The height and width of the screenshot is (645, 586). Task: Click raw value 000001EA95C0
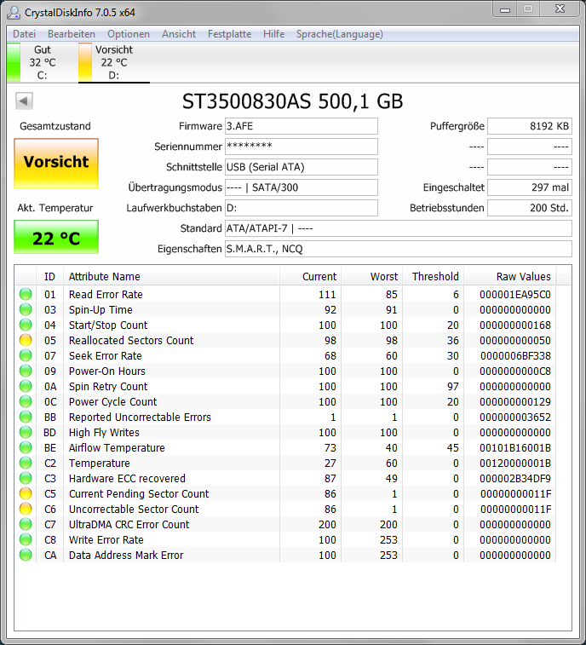[514, 295]
